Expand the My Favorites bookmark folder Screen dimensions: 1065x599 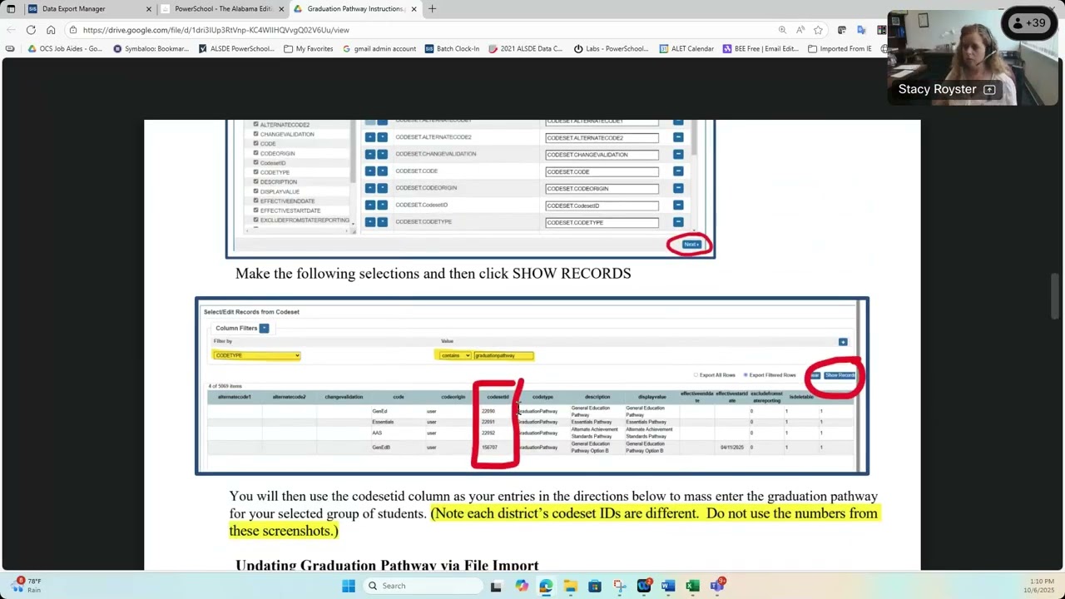pos(309,49)
